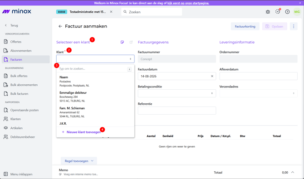Open the tasks checkmark notification icon
This screenshot has width=304, height=179.
(278, 12)
